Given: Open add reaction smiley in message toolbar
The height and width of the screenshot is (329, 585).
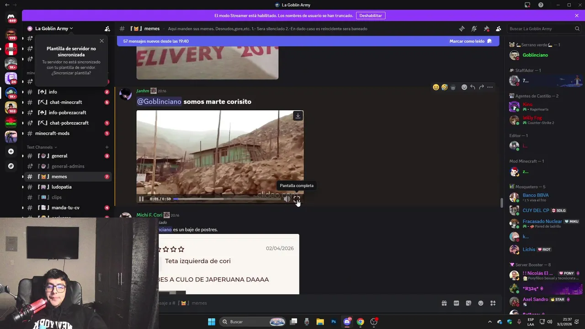Looking at the screenshot, I should tap(464, 87).
